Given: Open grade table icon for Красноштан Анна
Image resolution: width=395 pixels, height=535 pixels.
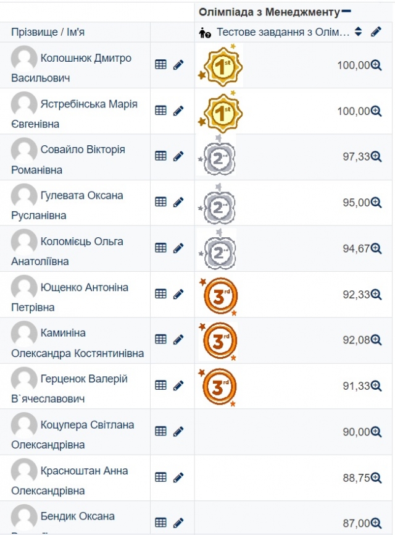Looking at the screenshot, I should point(160,477).
